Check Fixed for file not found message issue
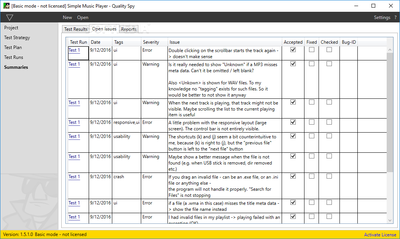 pyautogui.click(x=311, y=156)
